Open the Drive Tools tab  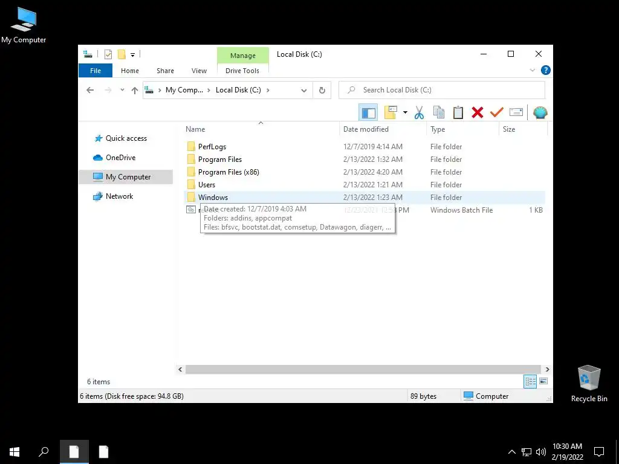point(242,71)
